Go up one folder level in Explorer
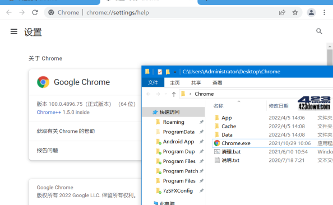333x205 pixels. pos(174,94)
